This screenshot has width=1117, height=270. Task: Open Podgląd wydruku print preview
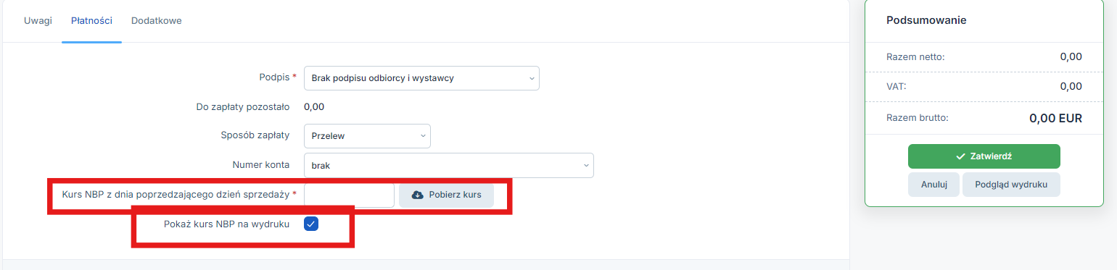point(1011,184)
